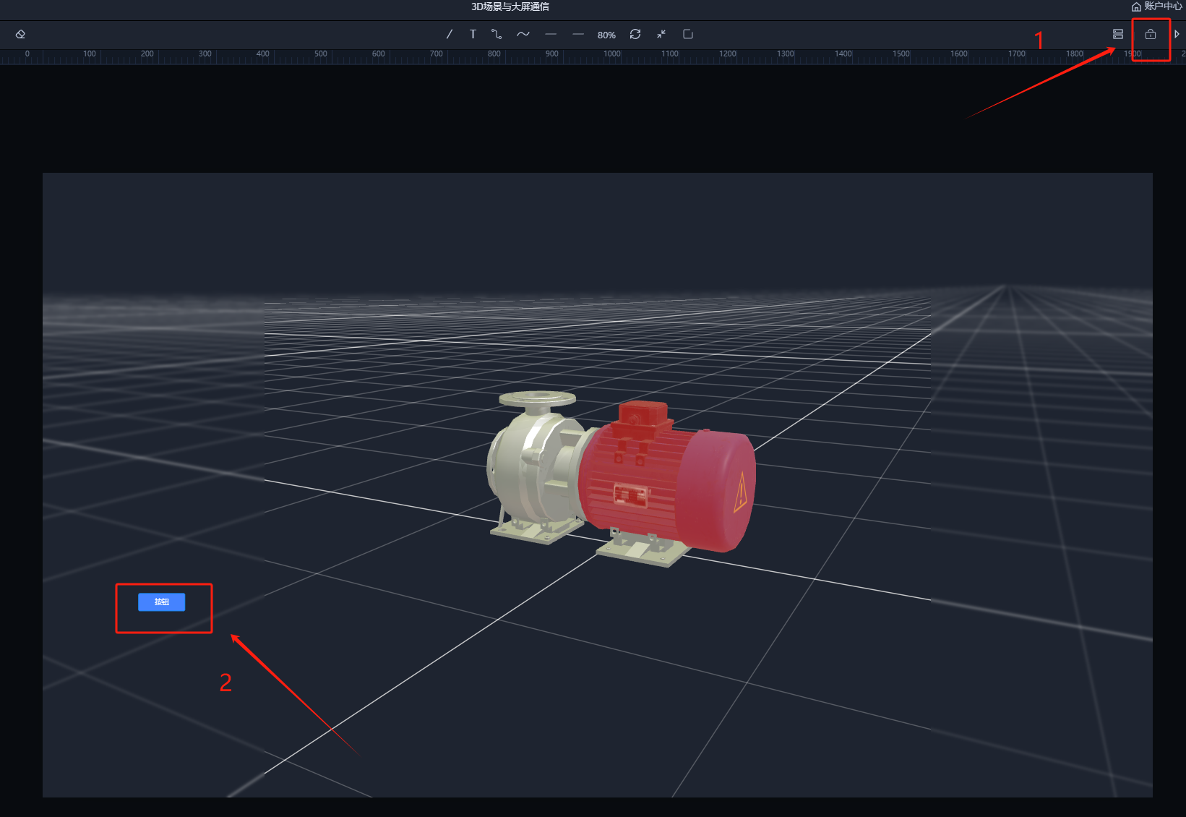
Task: Select the freehand curve tool
Action: [x=523, y=34]
